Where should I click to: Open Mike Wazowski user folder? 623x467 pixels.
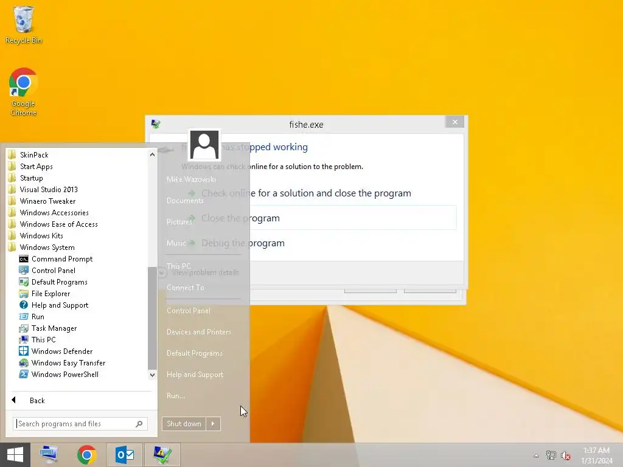(x=191, y=179)
